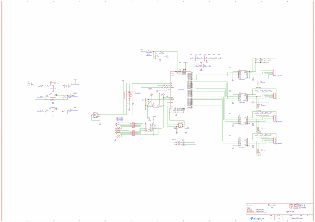Screen dimensions: 315x222
Task: Click the version V0.1 cell in title block
Action: click(271, 218)
